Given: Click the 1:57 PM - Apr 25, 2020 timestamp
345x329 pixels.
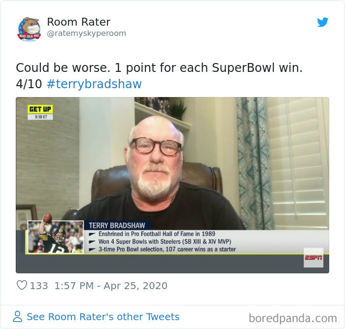Looking at the screenshot, I should pyautogui.click(x=111, y=286).
